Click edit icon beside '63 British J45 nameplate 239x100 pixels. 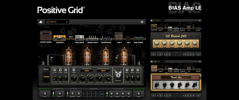(200, 37)
